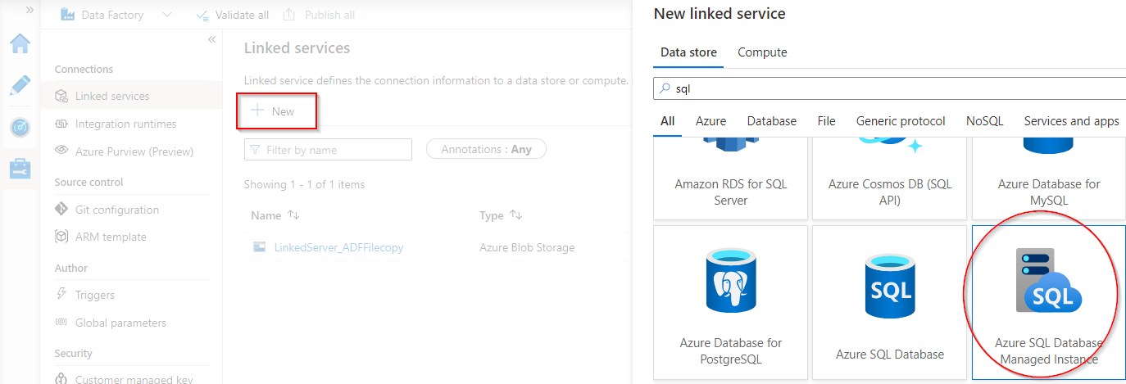Select the NoSQL category tab

(x=984, y=121)
